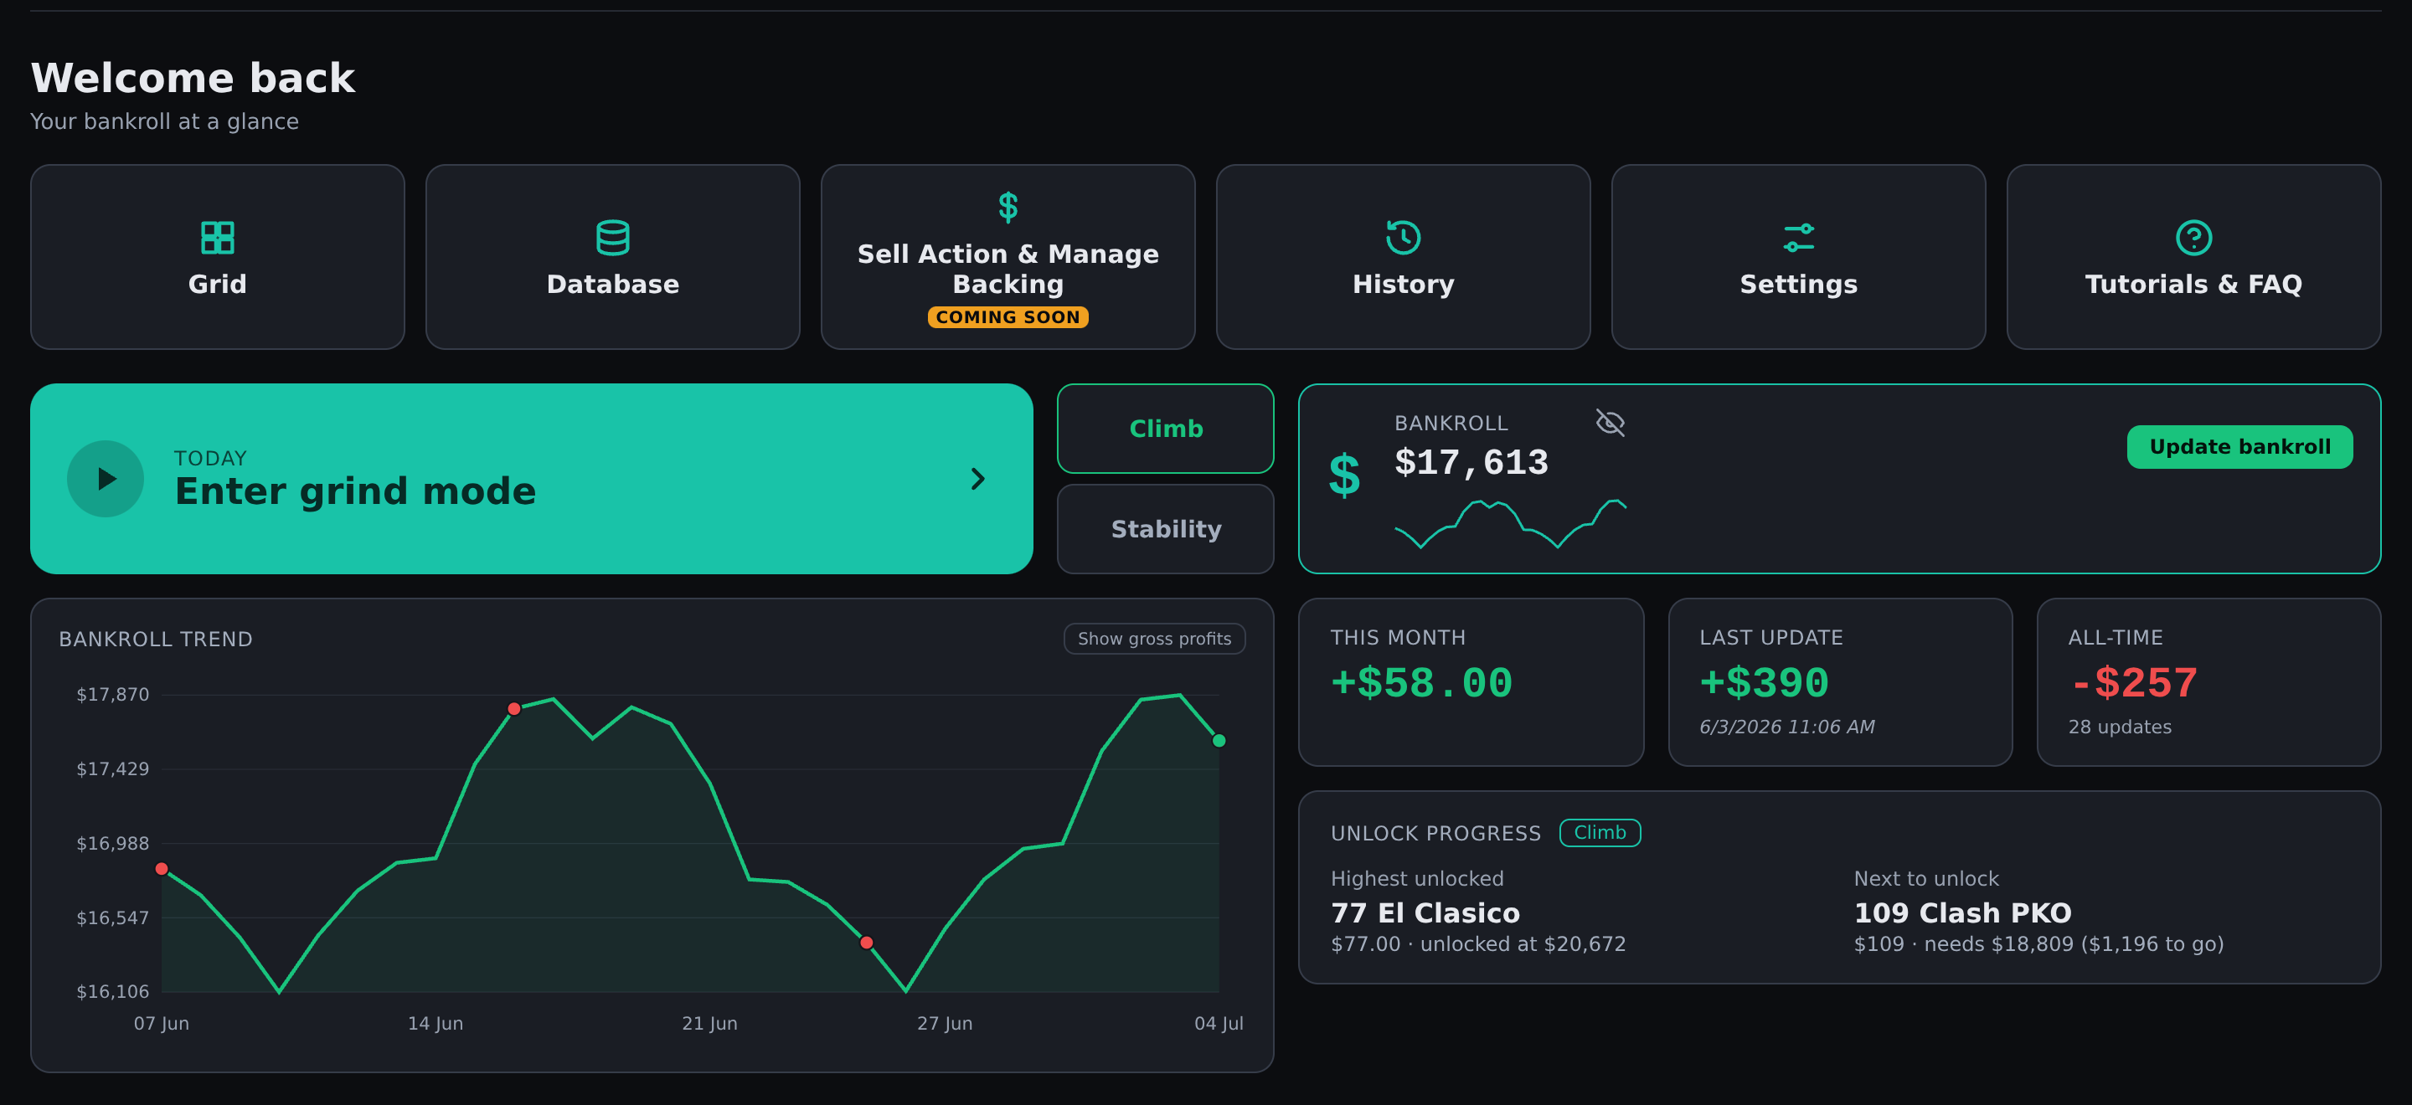Open the Grid label

tap(217, 285)
